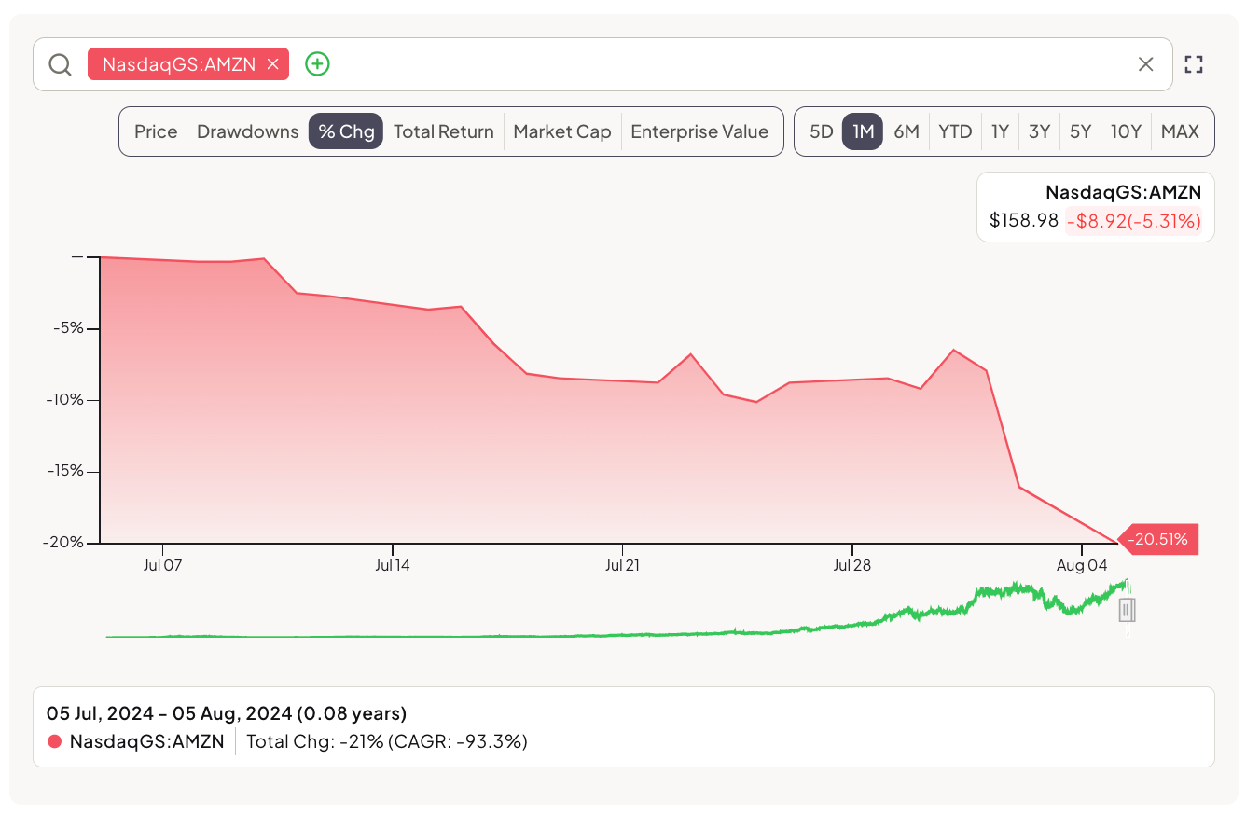1246x815 pixels.
Task: Click the search magnifier icon
Action: click(x=61, y=64)
